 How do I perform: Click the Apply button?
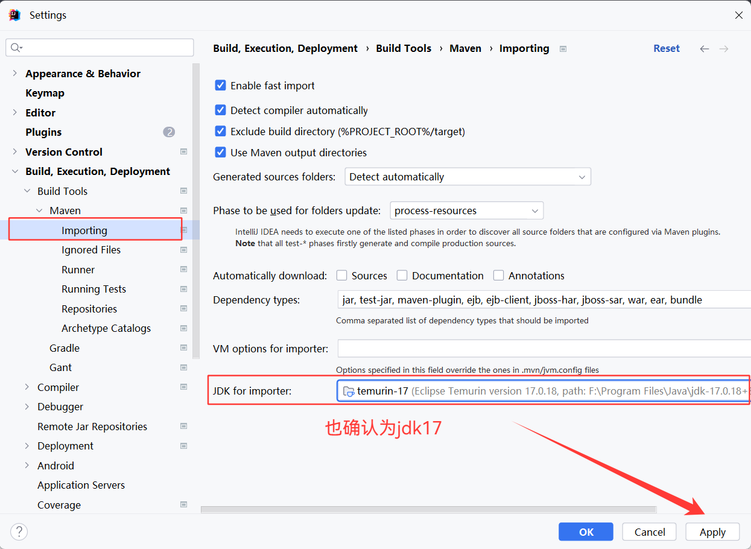coord(712,532)
